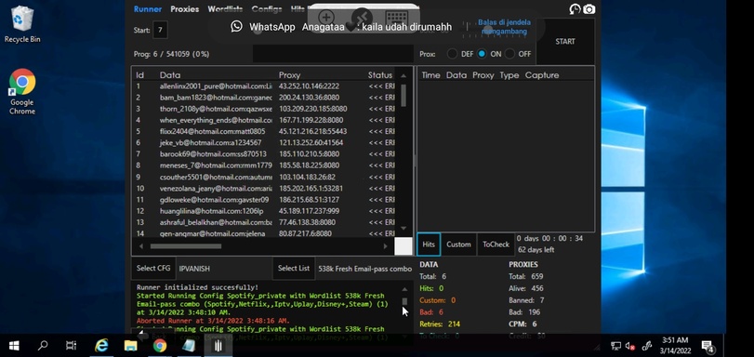
Task: Sort by the Status column header
Action: tap(380, 75)
